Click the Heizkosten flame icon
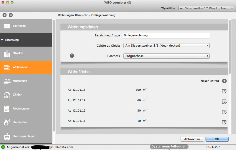Image resolution: width=236 pixels, height=150 pixels. (7, 122)
